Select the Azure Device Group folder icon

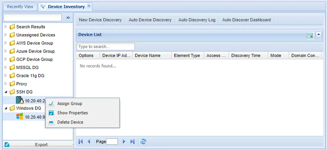click(x=12, y=51)
